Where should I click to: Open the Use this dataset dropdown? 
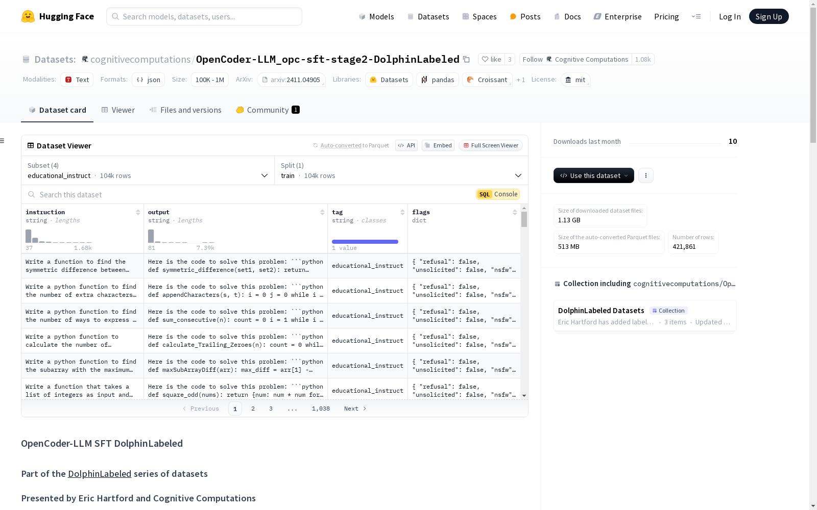pos(594,175)
